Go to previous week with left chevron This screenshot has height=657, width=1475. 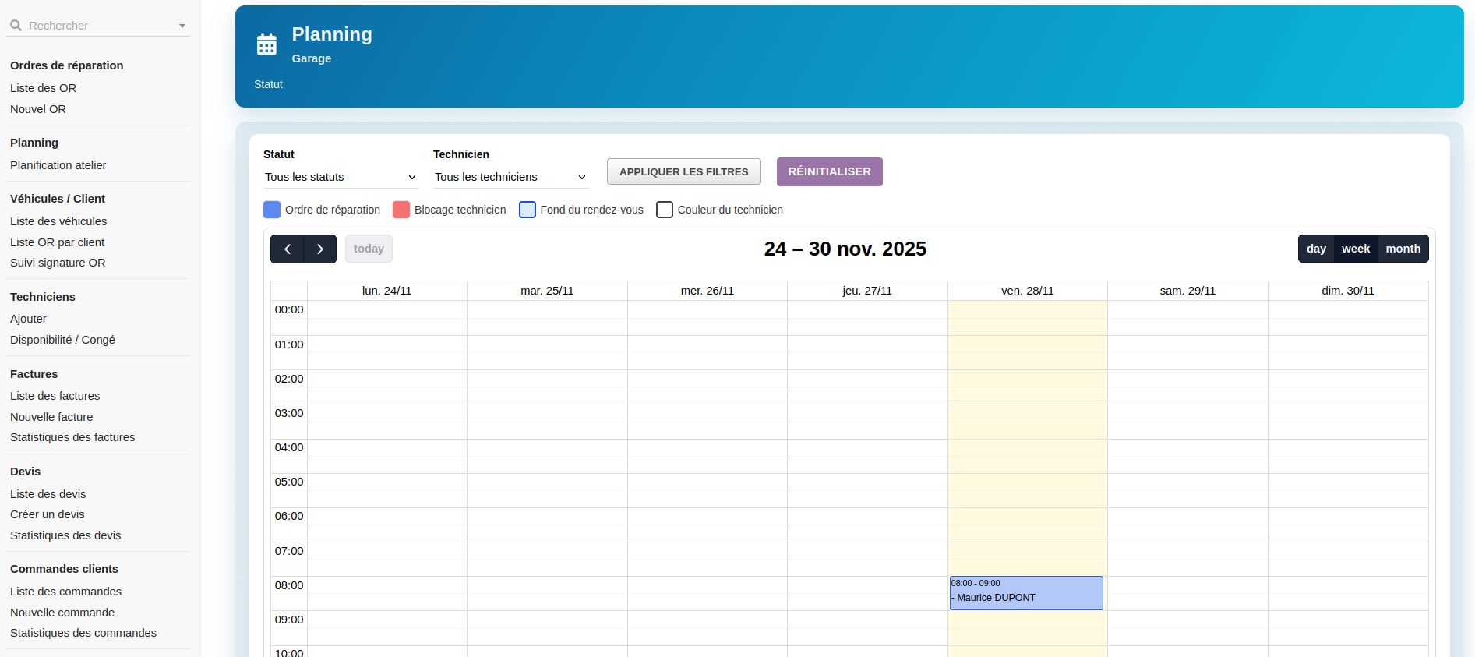pyautogui.click(x=288, y=249)
